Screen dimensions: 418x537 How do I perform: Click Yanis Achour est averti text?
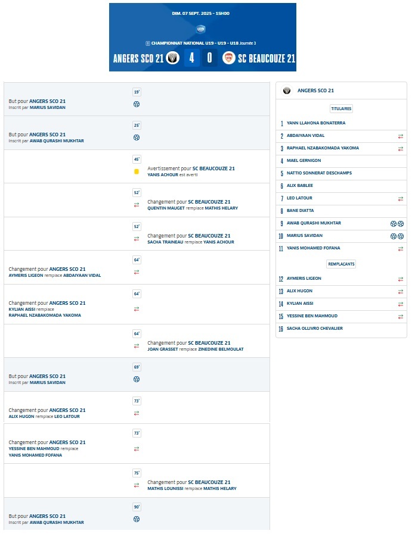[x=172, y=174]
